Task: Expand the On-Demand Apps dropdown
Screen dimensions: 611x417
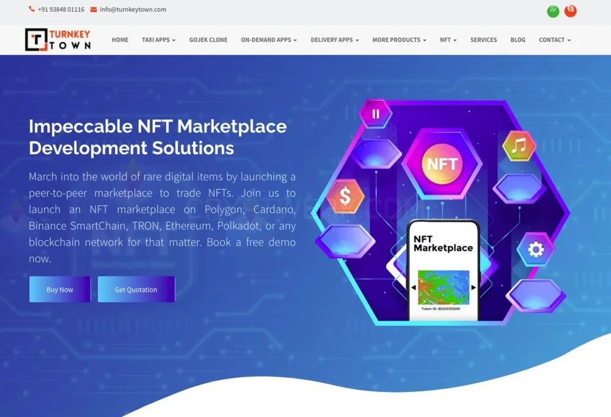Action: [269, 40]
